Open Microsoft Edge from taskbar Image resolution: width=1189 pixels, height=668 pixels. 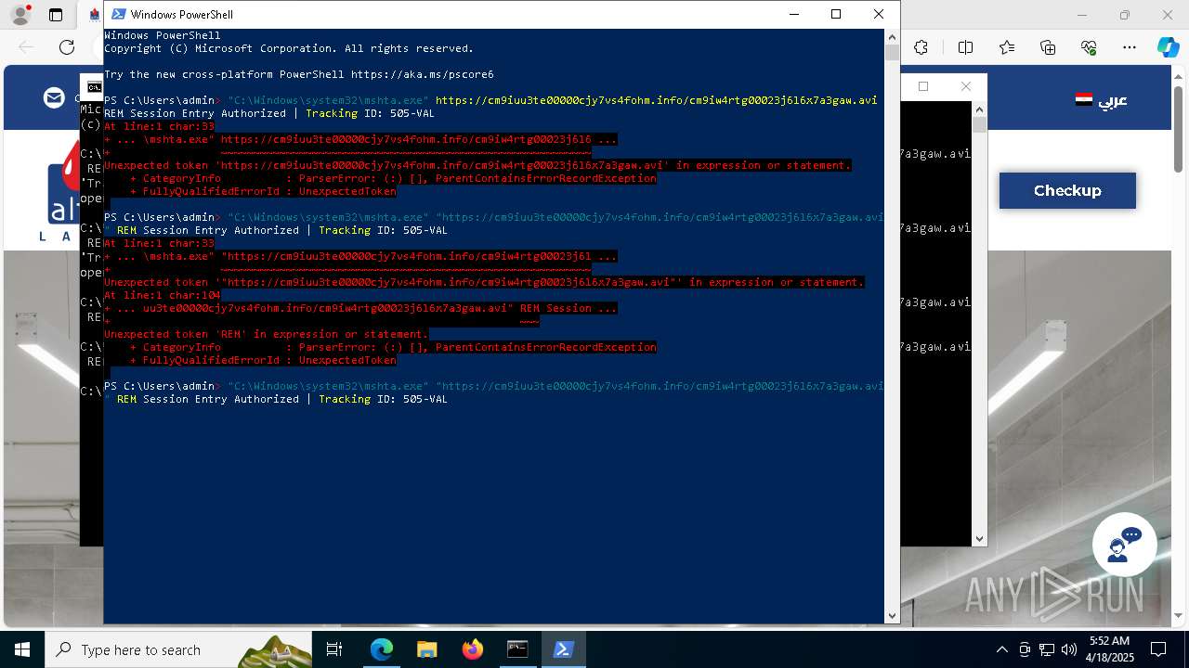tap(382, 649)
